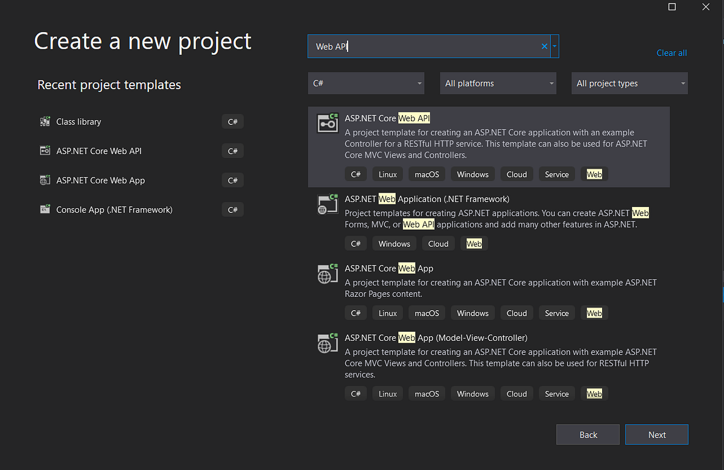This screenshot has width=724, height=470.
Task: Click the scrollbar on the right edge
Action: (x=721, y=294)
